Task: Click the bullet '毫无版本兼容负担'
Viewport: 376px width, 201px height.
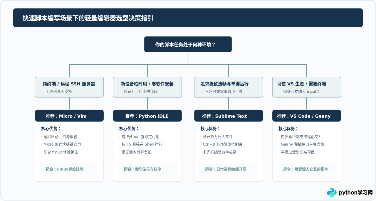Action: [135, 152]
